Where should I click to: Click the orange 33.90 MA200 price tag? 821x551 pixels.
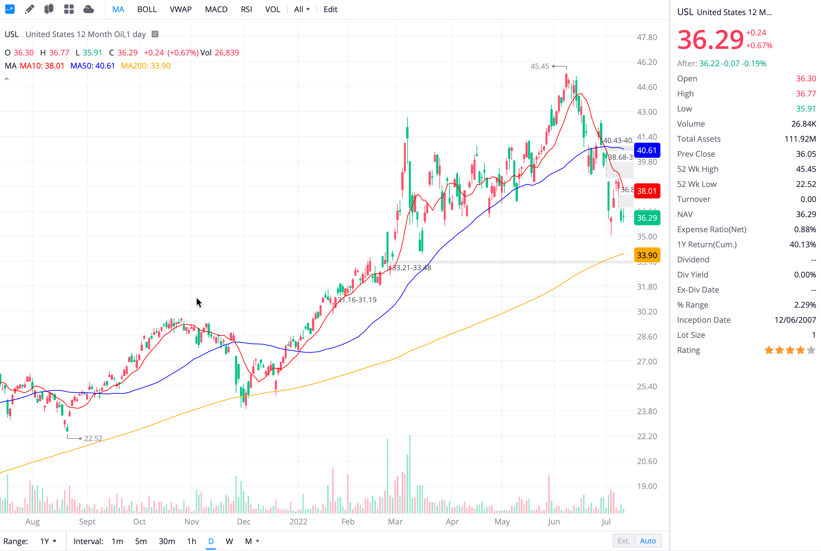pyautogui.click(x=647, y=255)
